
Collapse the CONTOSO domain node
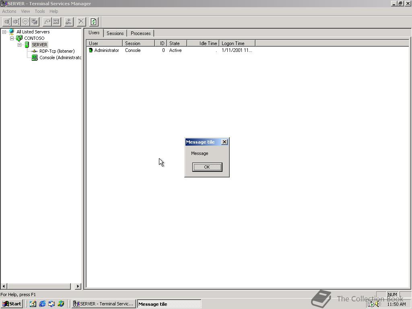coord(12,38)
